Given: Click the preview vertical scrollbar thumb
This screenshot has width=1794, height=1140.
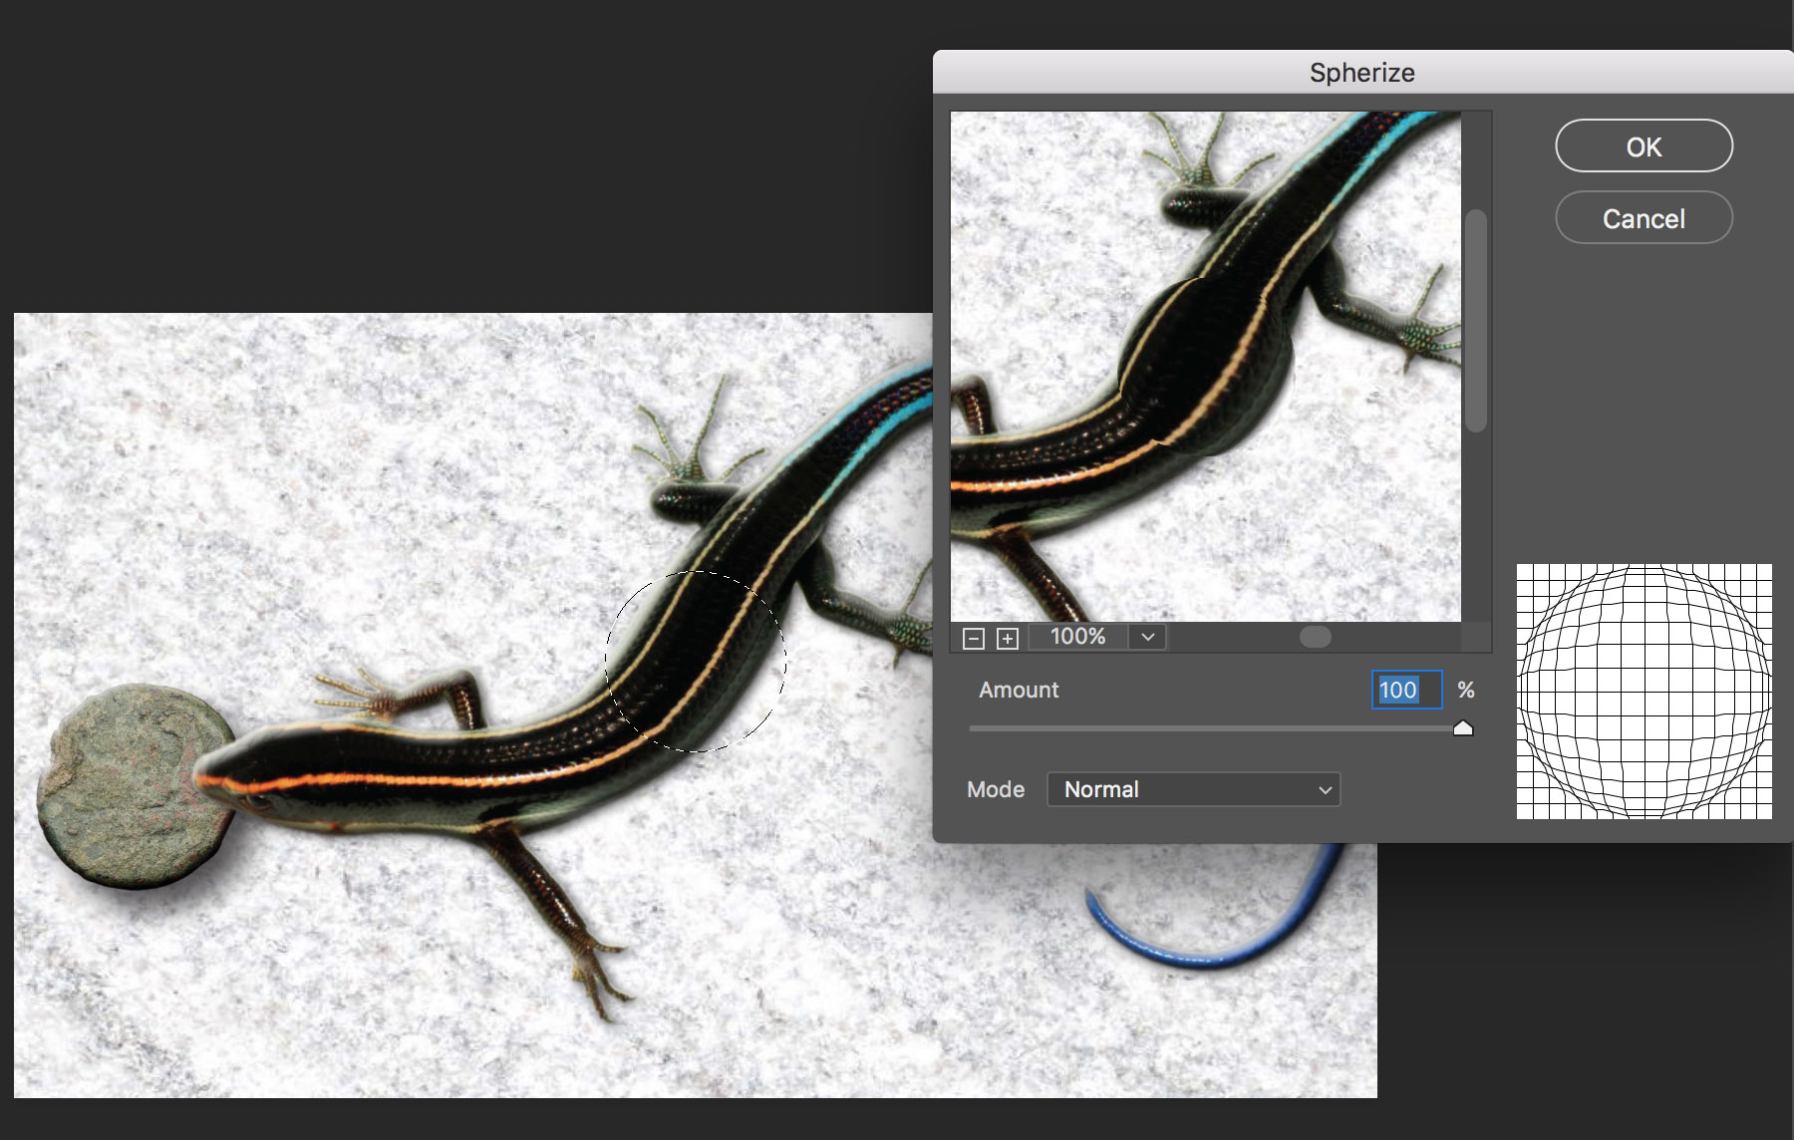Looking at the screenshot, I should [1476, 319].
